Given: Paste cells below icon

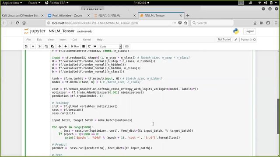Looking at the screenshot, I should pos(52,47).
